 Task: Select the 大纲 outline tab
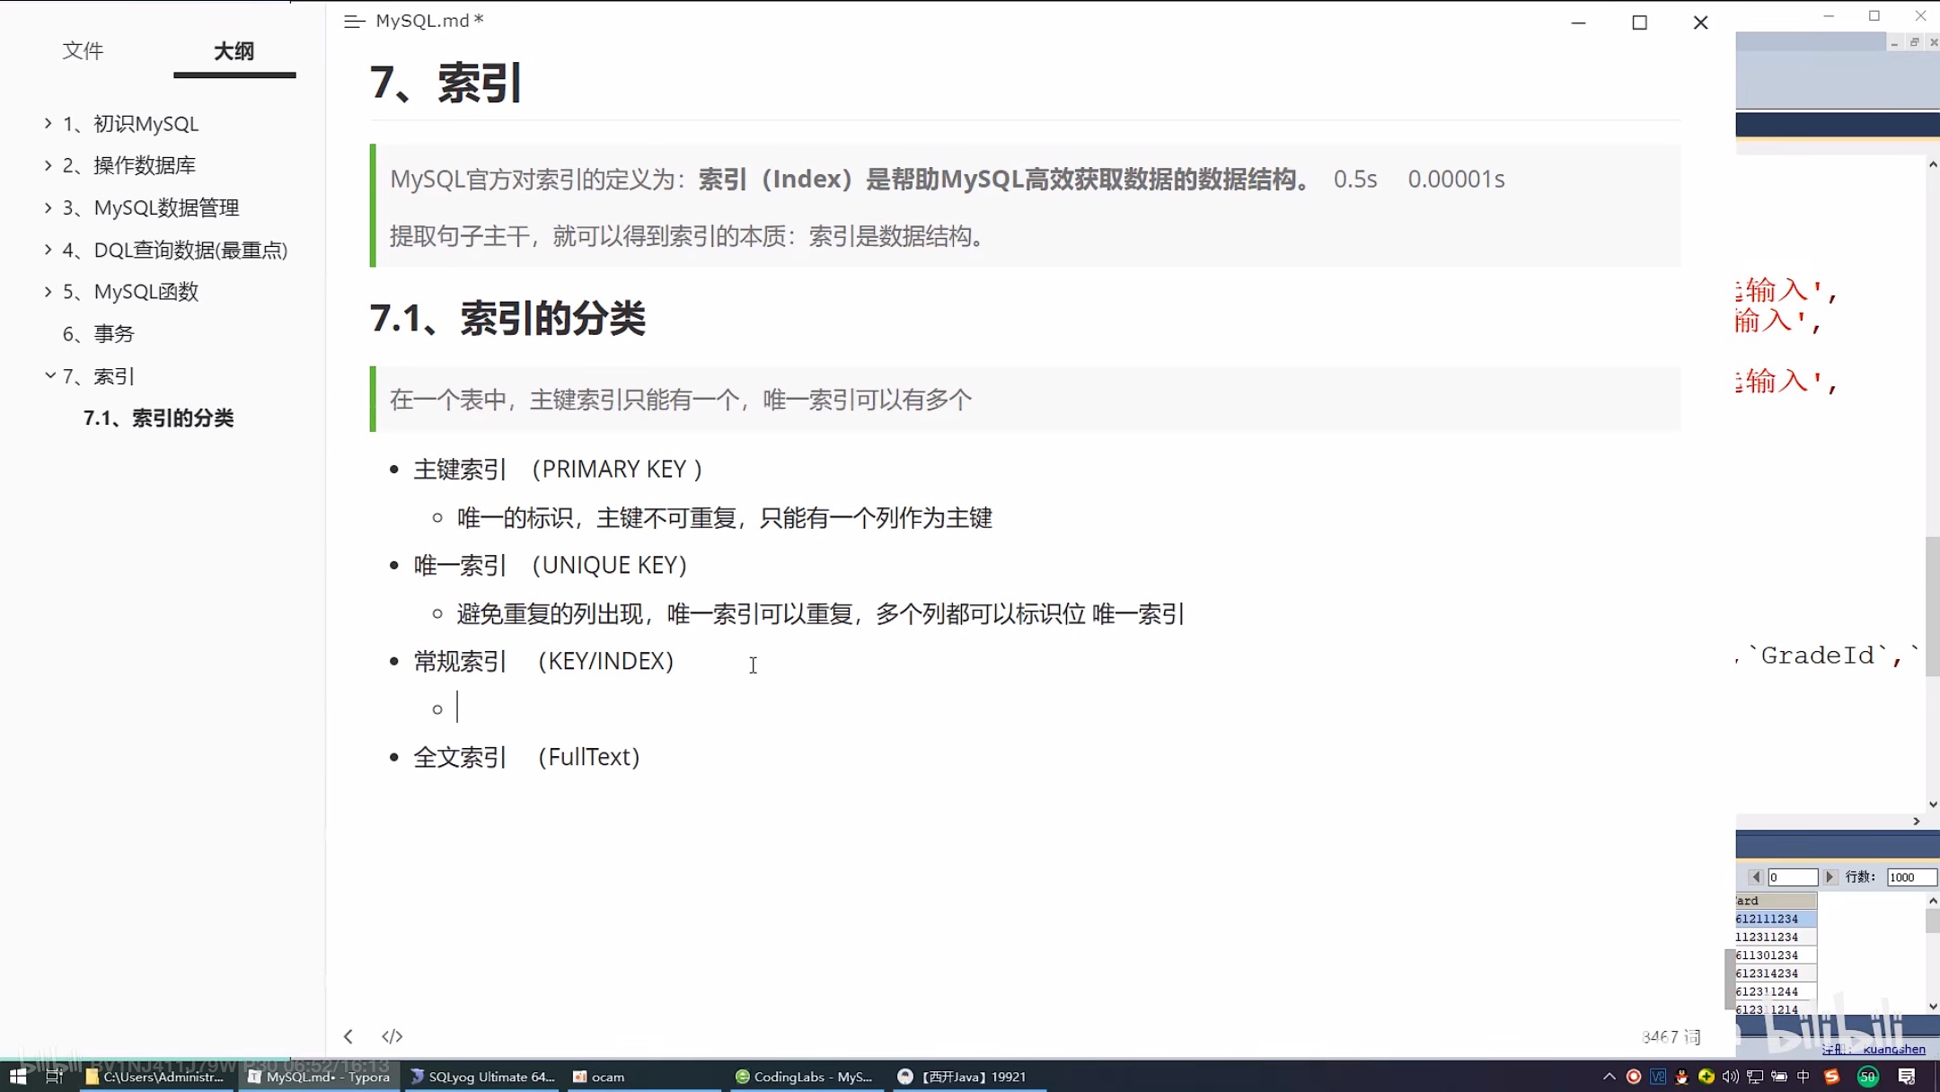click(x=234, y=51)
